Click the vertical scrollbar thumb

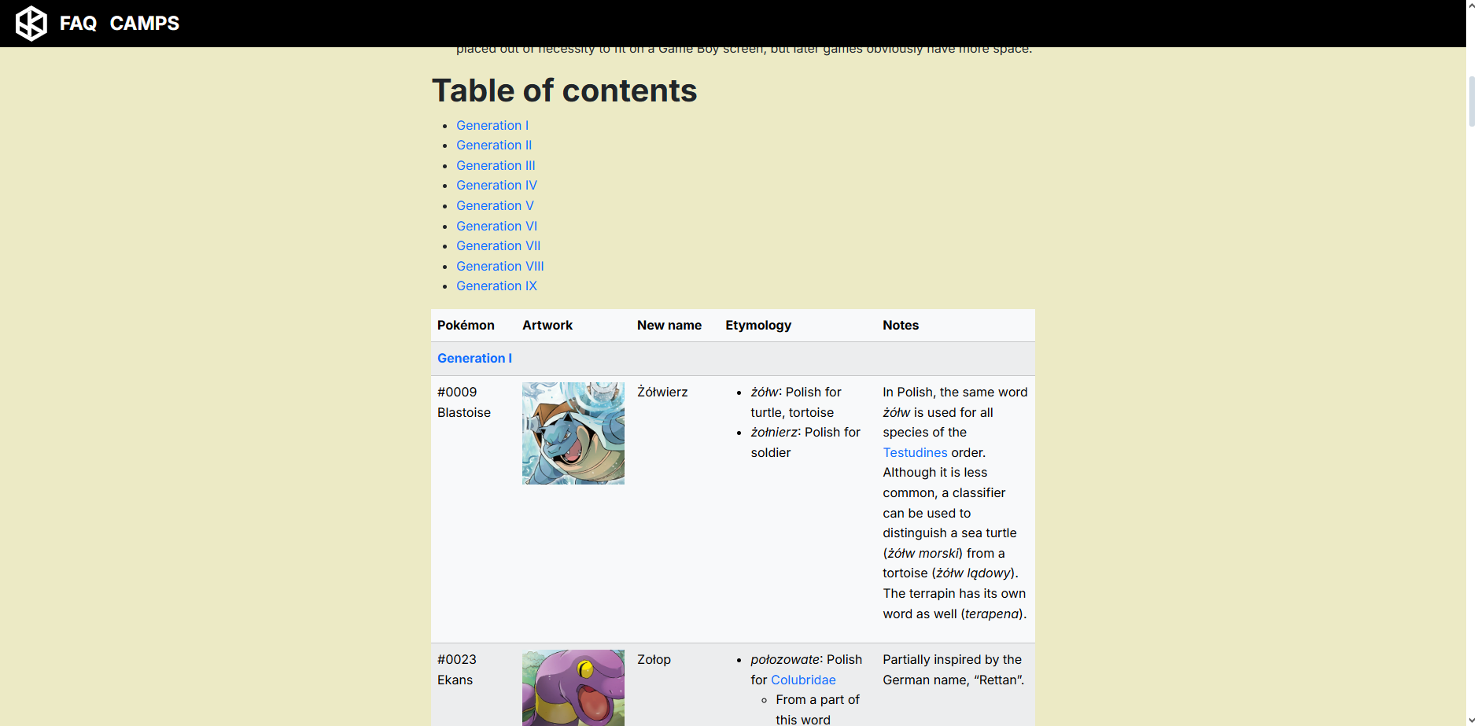coord(1472,101)
